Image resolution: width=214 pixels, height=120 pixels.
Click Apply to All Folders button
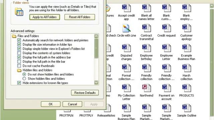point(44,17)
